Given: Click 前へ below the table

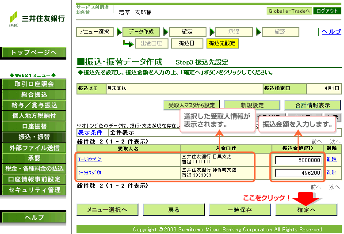Looking at the screenshot, I should 316,187.
